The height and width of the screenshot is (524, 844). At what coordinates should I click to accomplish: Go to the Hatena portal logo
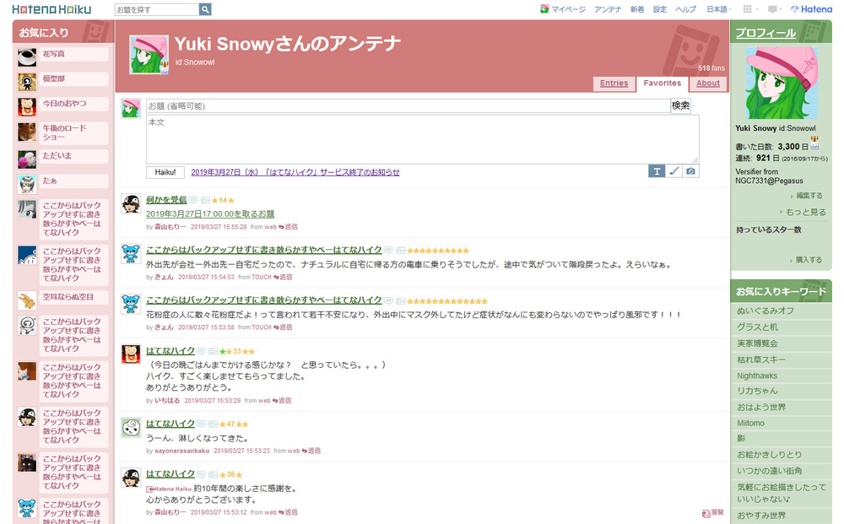click(810, 9)
